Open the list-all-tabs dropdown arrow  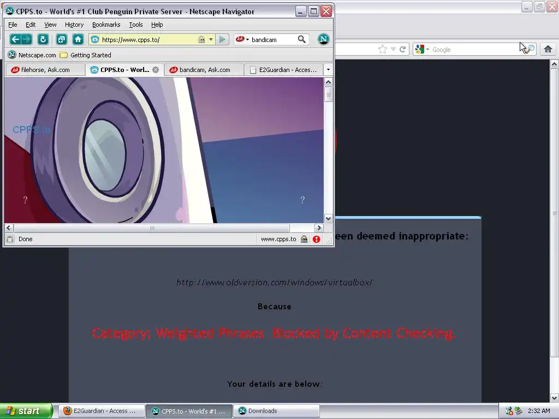point(328,70)
